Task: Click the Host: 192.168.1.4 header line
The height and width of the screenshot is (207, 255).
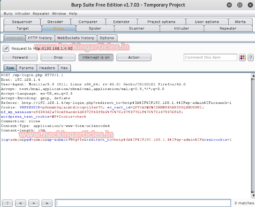Action: [x=20, y=80]
